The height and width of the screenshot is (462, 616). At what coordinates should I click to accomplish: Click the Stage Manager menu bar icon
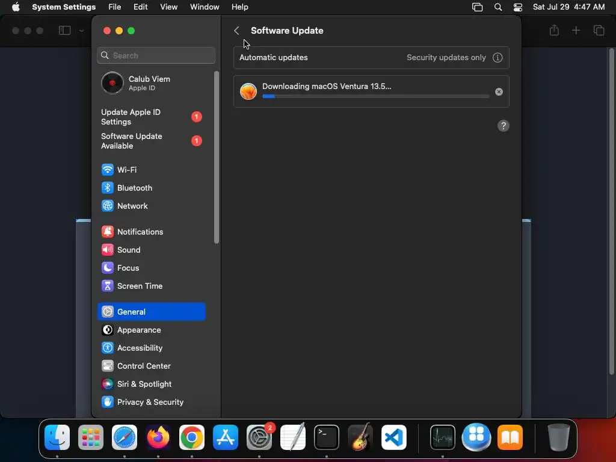(x=477, y=7)
